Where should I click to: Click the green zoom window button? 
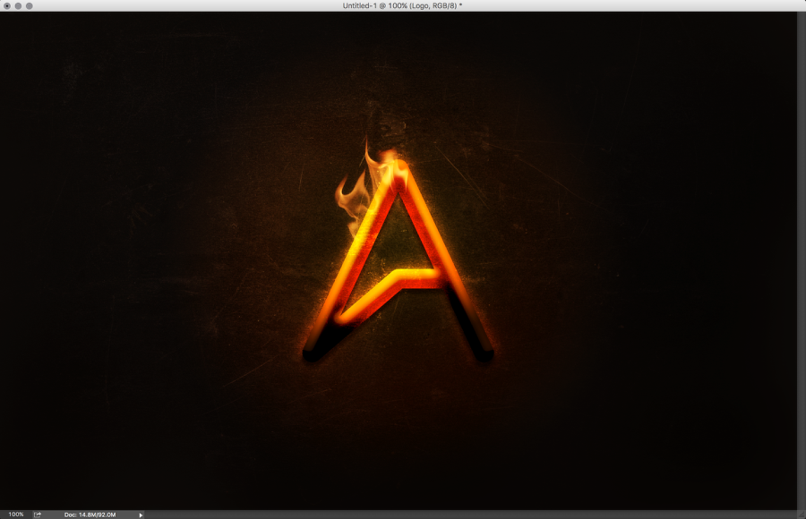[29, 6]
